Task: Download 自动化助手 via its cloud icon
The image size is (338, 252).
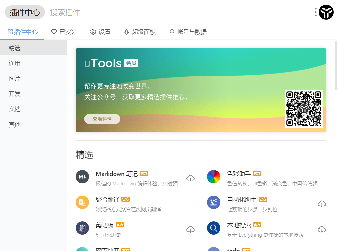Action: (322, 204)
